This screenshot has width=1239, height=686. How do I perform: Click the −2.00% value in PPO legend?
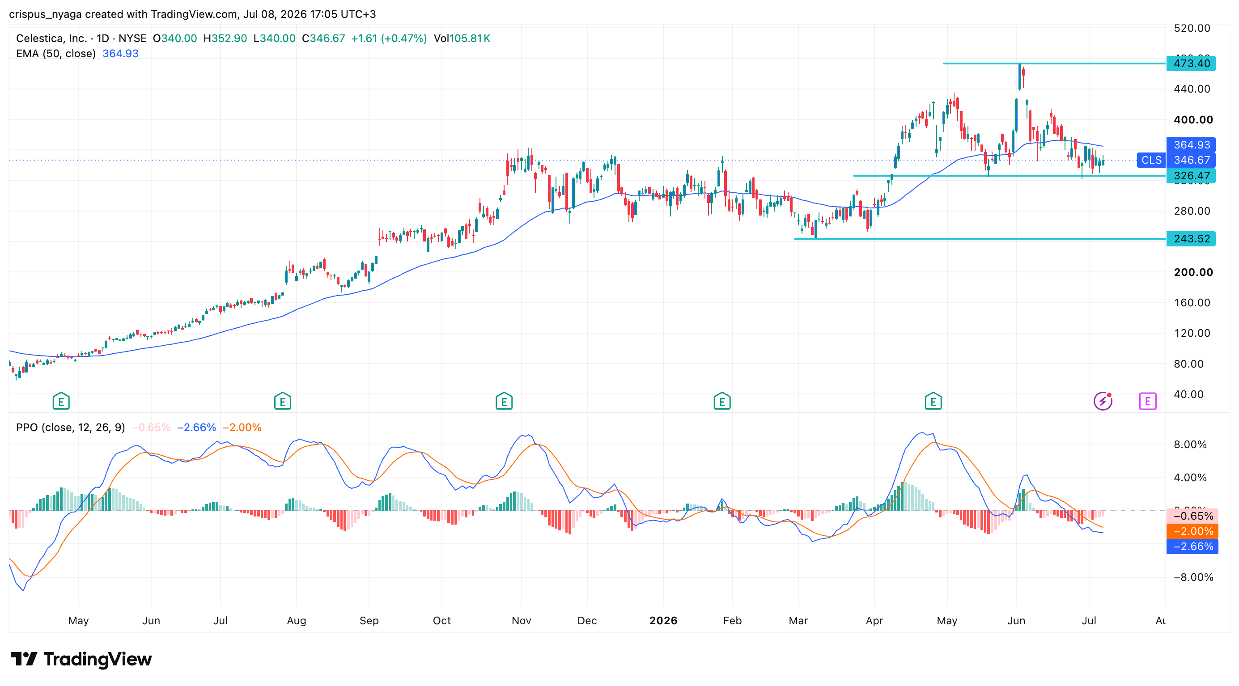[x=242, y=428]
